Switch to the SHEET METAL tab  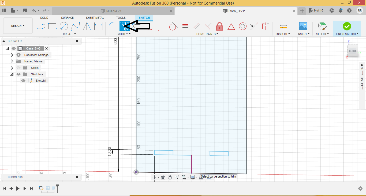click(95, 18)
